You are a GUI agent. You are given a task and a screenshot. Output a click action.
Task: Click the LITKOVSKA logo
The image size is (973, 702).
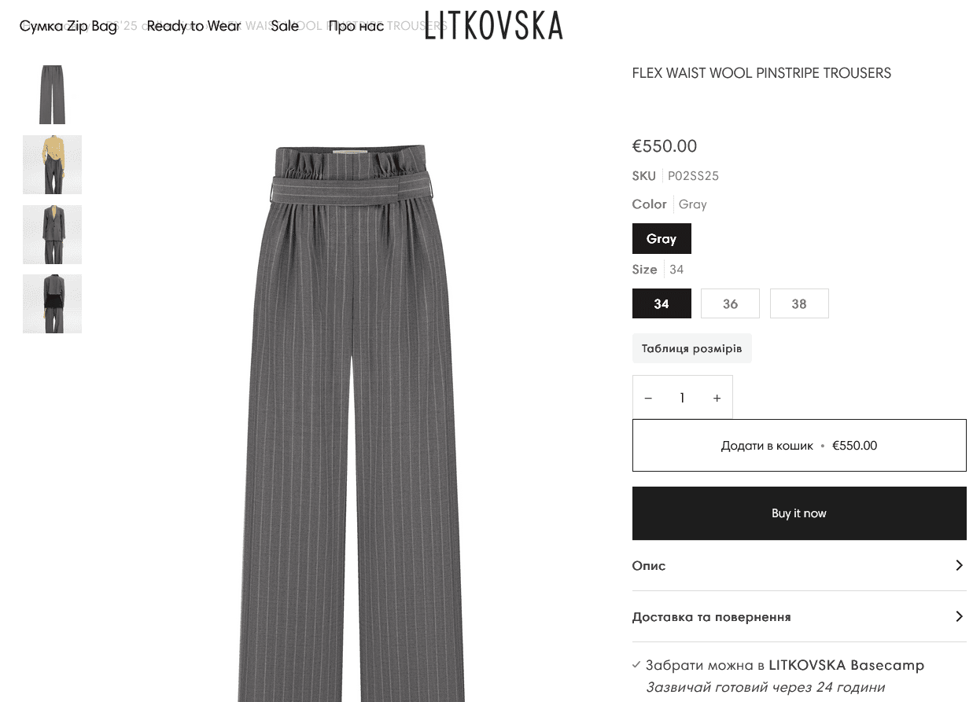pos(494,25)
